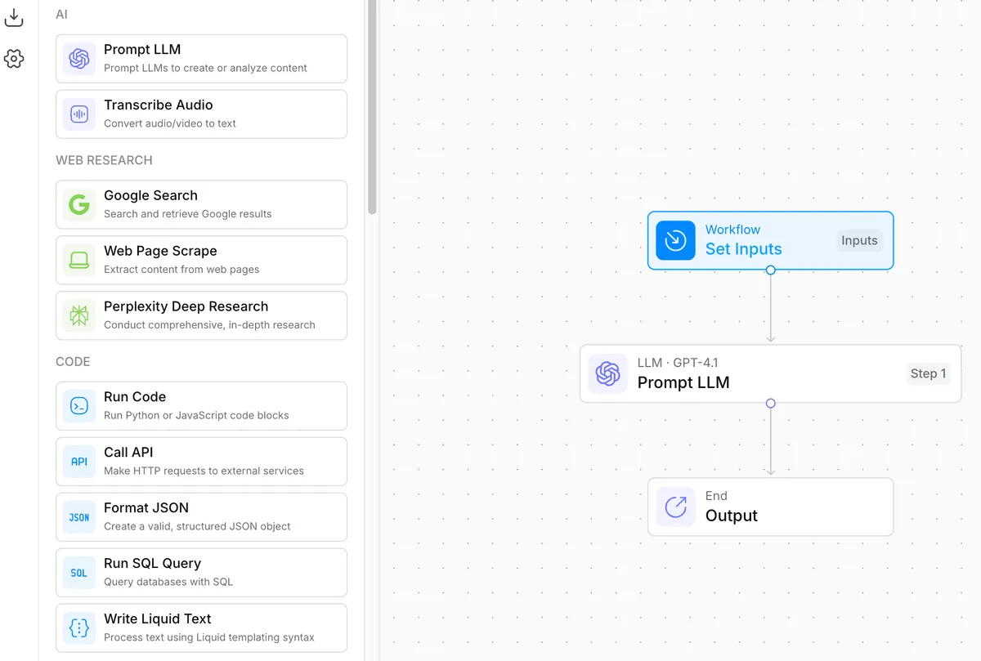Click the Run SQL Query icon
Screen dimensions: 981x661
click(x=79, y=573)
